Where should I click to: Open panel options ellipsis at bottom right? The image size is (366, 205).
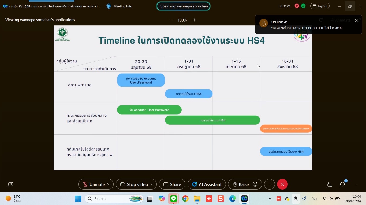pyautogui.click(x=355, y=184)
